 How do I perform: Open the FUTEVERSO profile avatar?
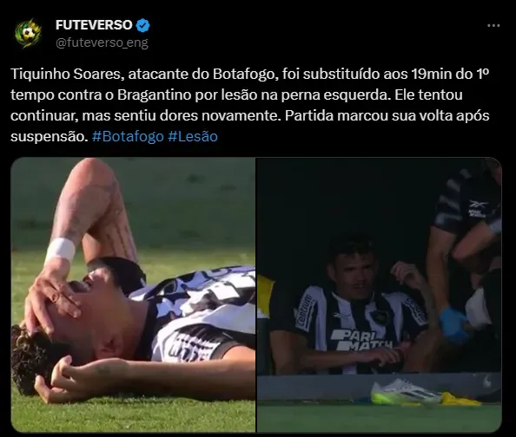point(28,33)
